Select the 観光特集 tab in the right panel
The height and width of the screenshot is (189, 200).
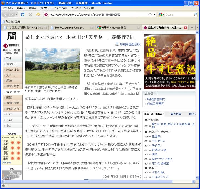click(x=176, y=114)
